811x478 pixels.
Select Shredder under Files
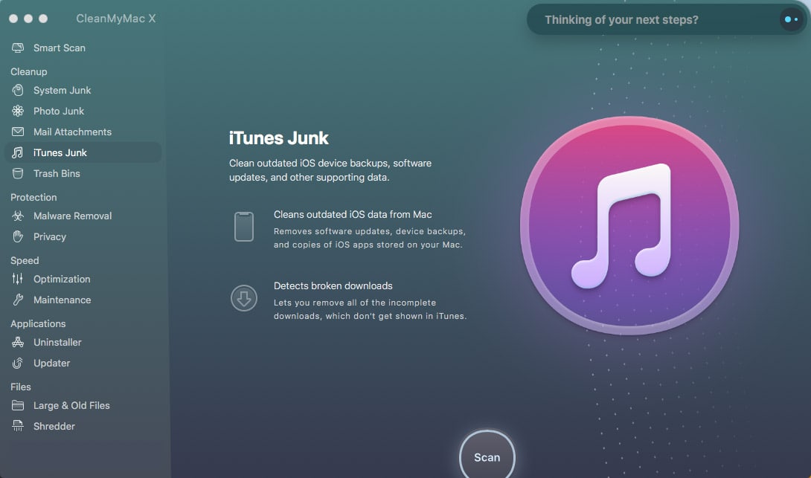click(x=54, y=426)
